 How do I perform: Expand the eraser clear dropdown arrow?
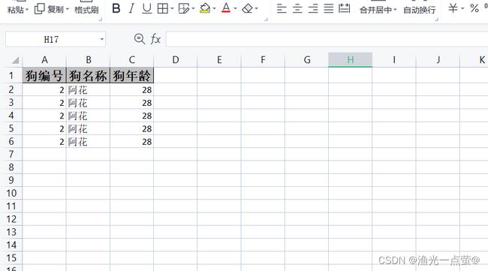(x=257, y=8)
